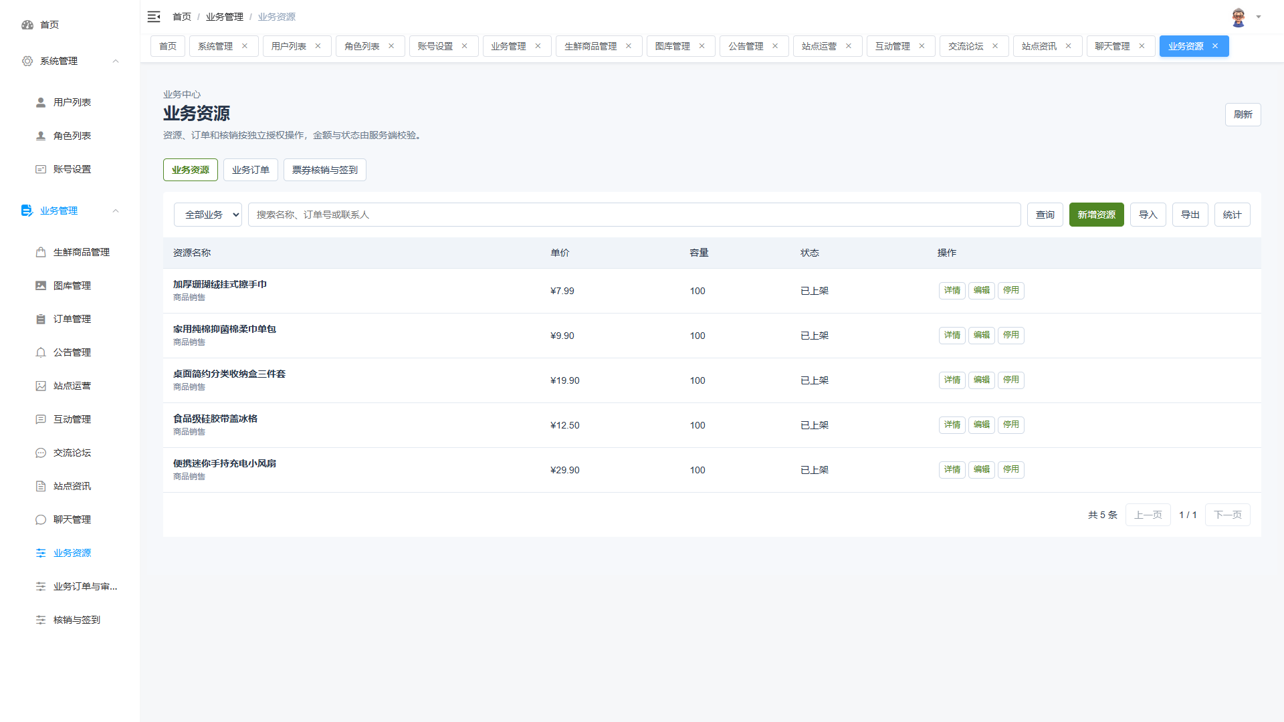Open dropdown arrow beside user avatar

[1259, 17]
